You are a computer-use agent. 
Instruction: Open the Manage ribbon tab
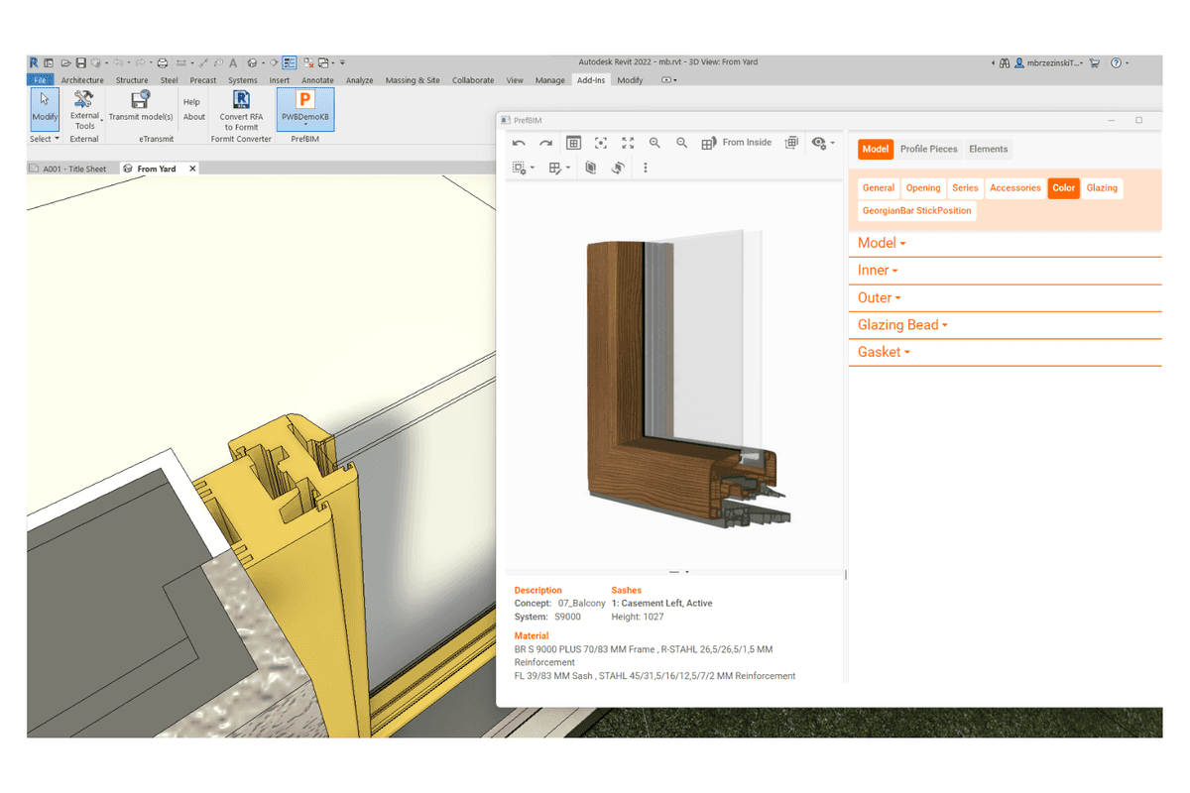550,80
